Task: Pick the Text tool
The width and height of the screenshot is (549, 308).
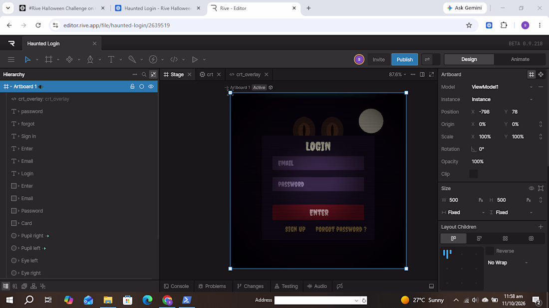Action: [x=111, y=59]
